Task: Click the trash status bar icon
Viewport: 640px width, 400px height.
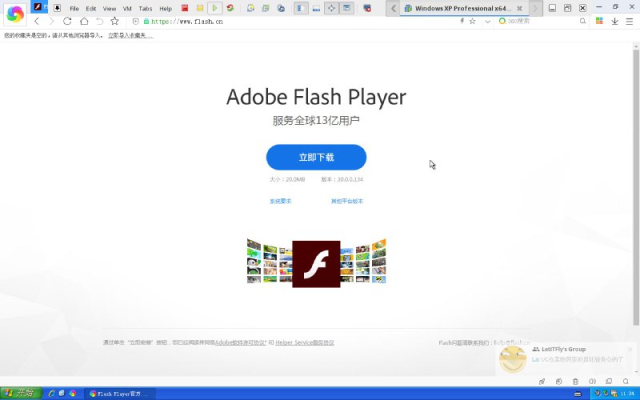Action: coord(575,382)
